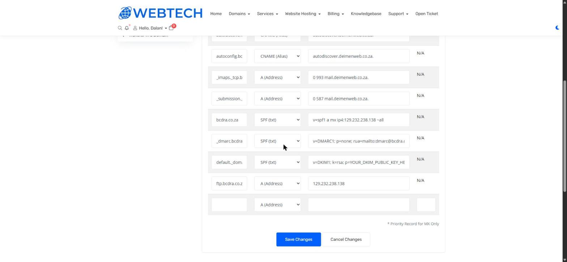Click the _submission host name field
Image resolution: width=567 pixels, height=262 pixels.
229,99
